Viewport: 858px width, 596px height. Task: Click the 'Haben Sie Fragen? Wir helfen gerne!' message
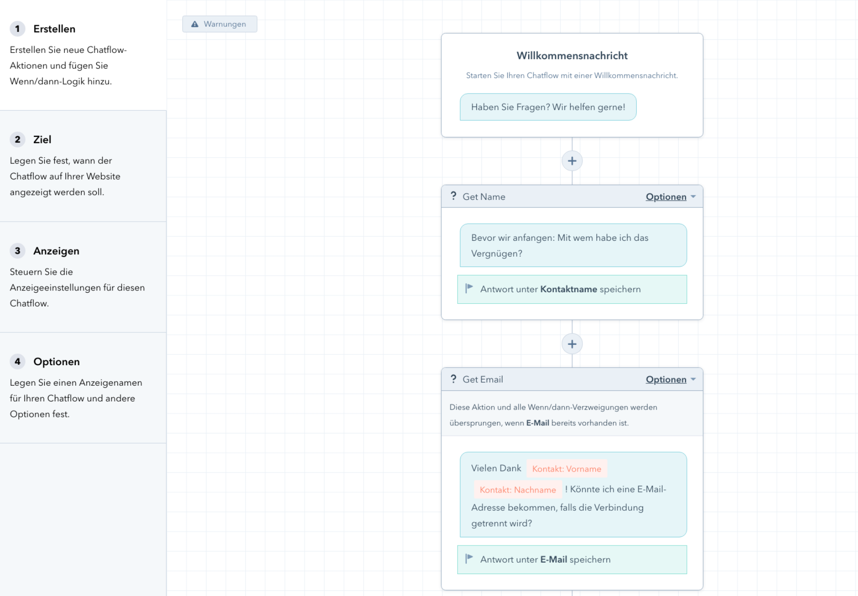[548, 107]
